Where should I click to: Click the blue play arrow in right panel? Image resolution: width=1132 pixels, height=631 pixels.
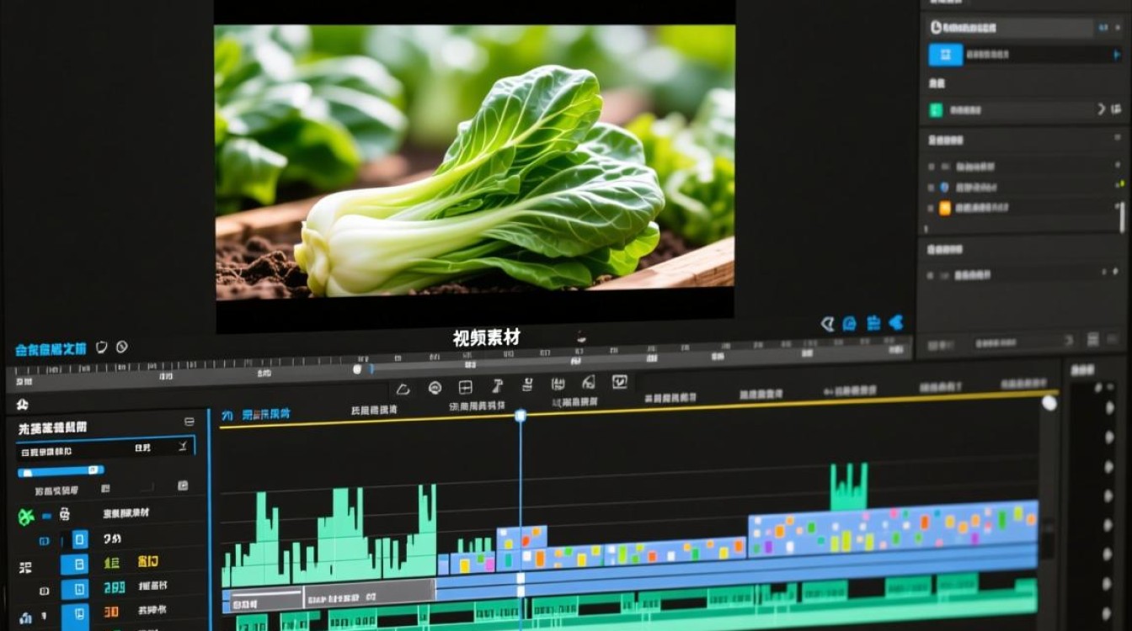1117,55
